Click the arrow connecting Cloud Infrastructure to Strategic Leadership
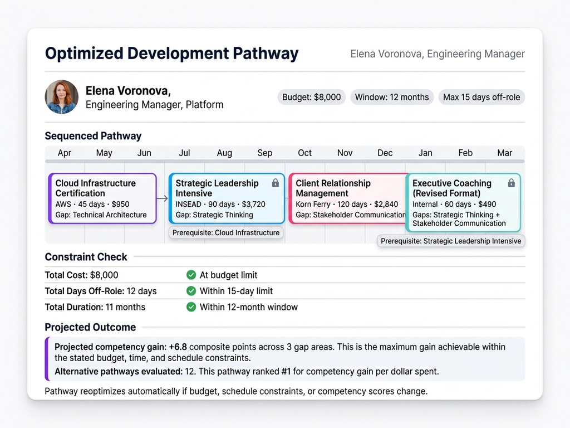This screenshot has width=570, height=428. pos(162,198)
